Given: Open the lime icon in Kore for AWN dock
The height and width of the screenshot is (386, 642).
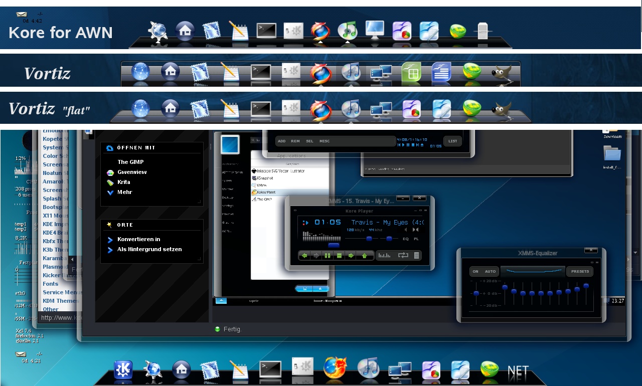Looking at the screenshot, I should pyautogui.click(x=457, y=32).
